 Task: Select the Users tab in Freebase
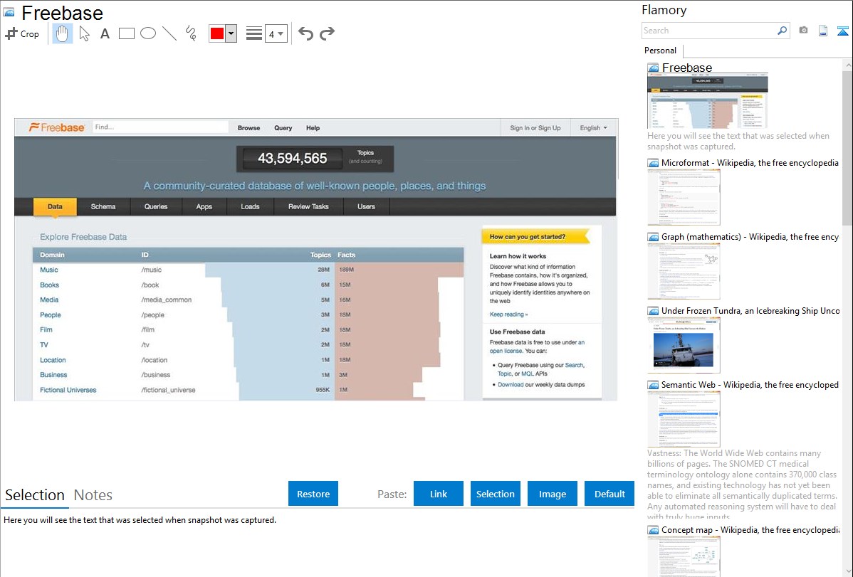[366, 206]
